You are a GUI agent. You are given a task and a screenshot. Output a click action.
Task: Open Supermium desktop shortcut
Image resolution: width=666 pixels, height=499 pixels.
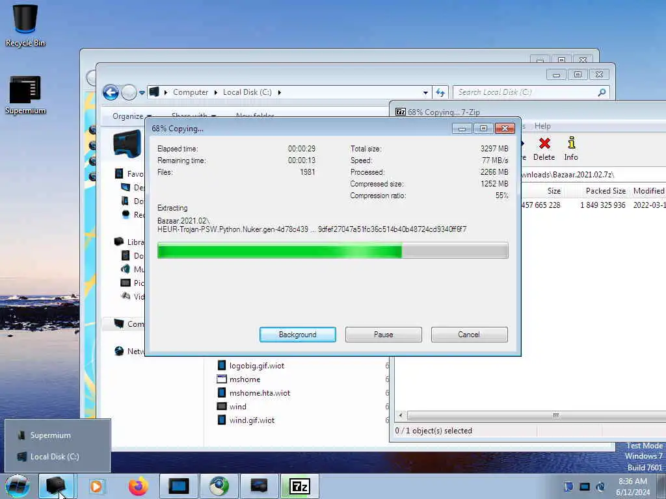point(25,95)
